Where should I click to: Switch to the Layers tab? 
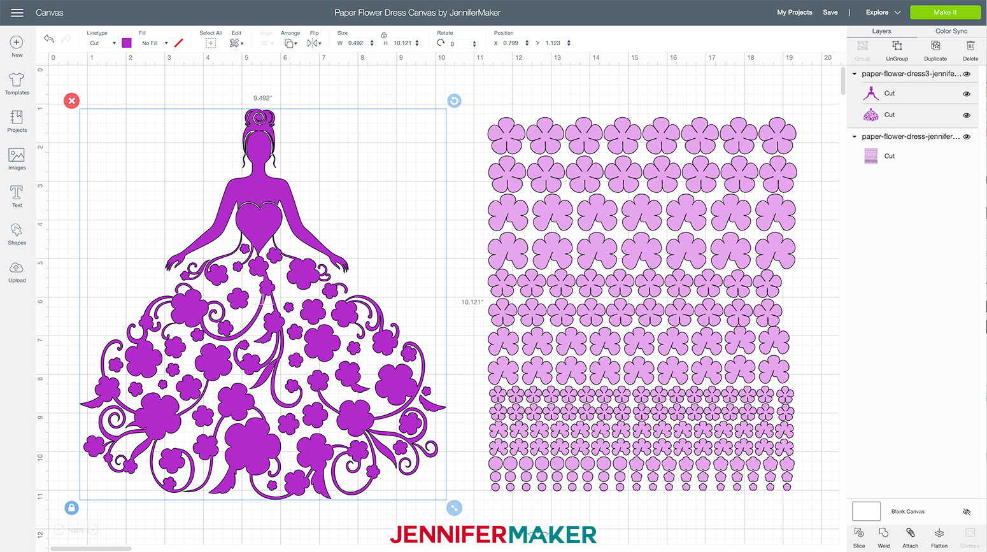coord(881,31)
